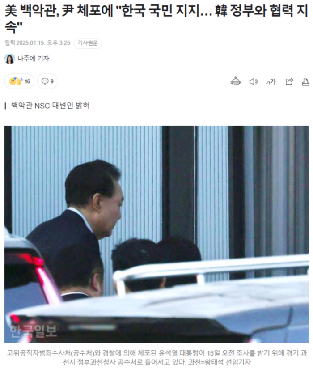Open the AI summary robot icon
Image resolution: width=313 pixels, height=373 pixels.
click(236, 81)
